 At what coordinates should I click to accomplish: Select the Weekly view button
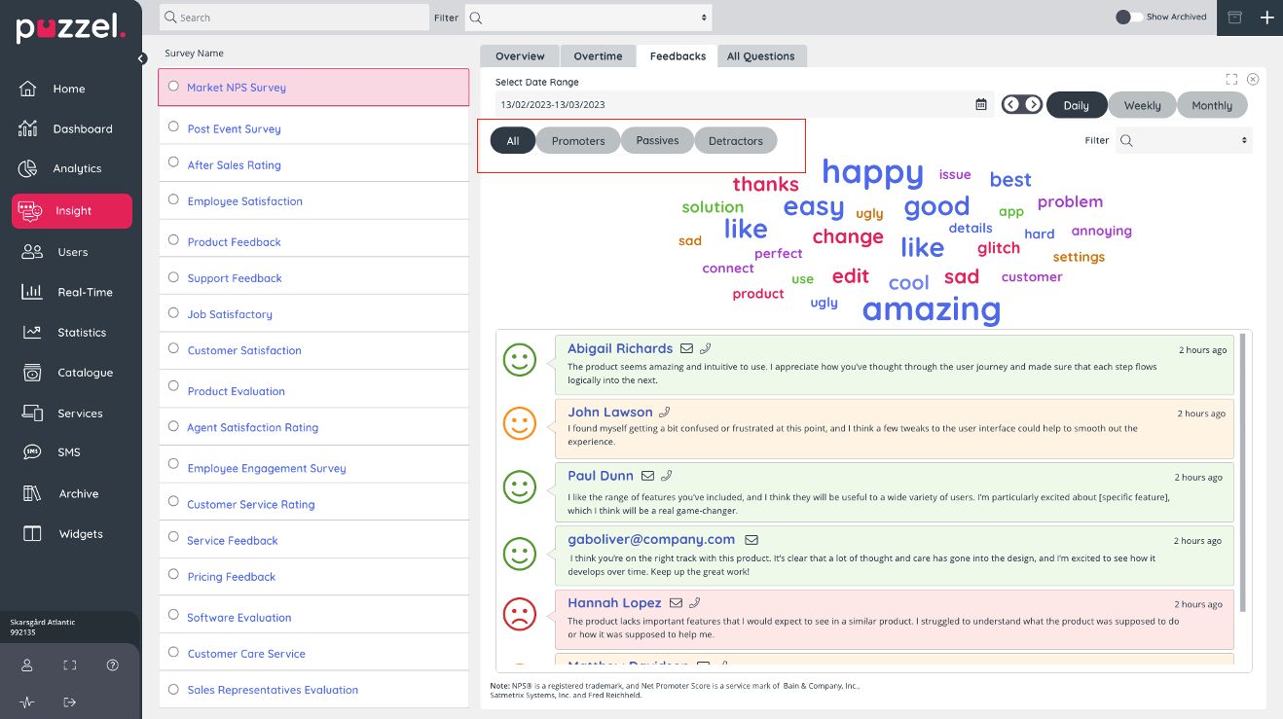point(1142,105)
